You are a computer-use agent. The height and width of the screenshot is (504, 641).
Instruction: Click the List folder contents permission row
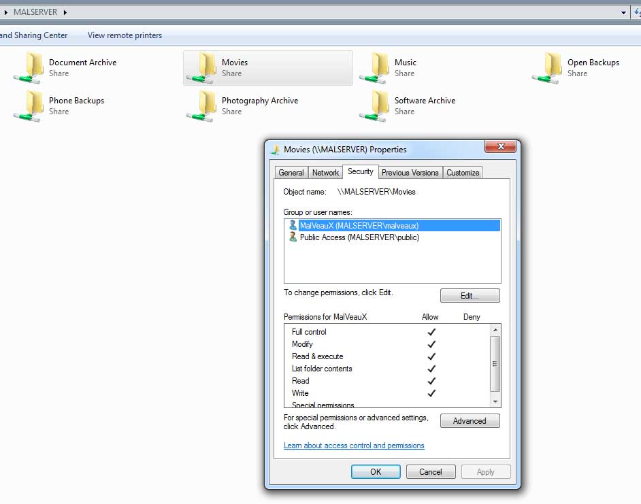tap(387, 369)
